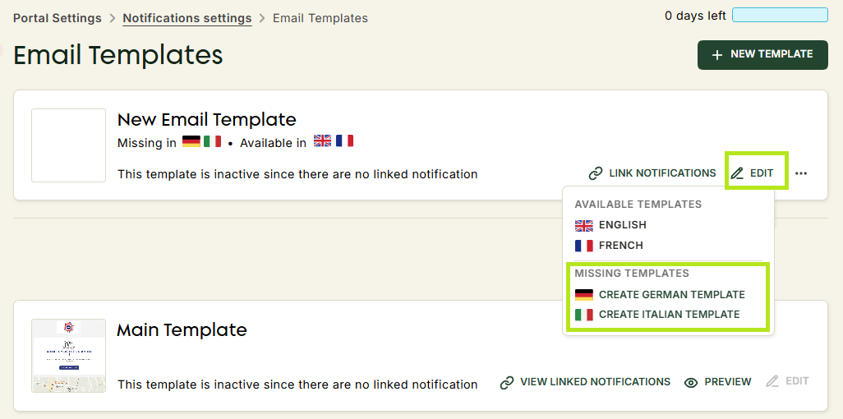Click the New Email Template title
843x419 pixels.
[x=206, y=119]
